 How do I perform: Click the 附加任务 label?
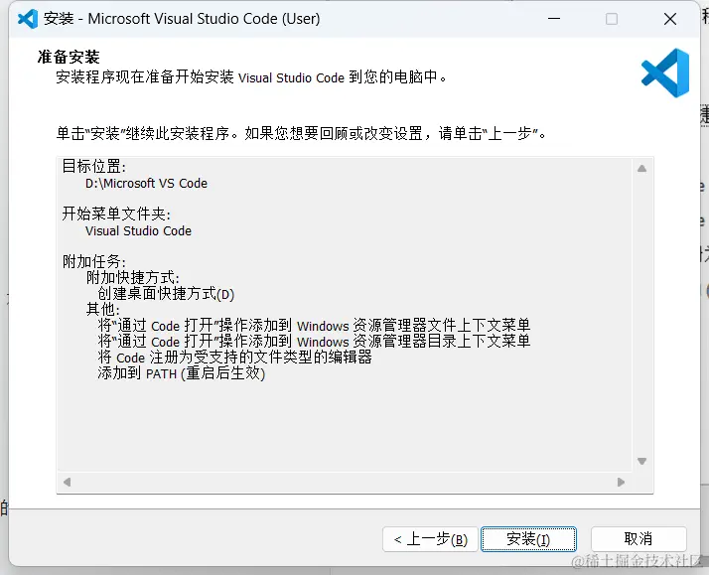point(94,261)
